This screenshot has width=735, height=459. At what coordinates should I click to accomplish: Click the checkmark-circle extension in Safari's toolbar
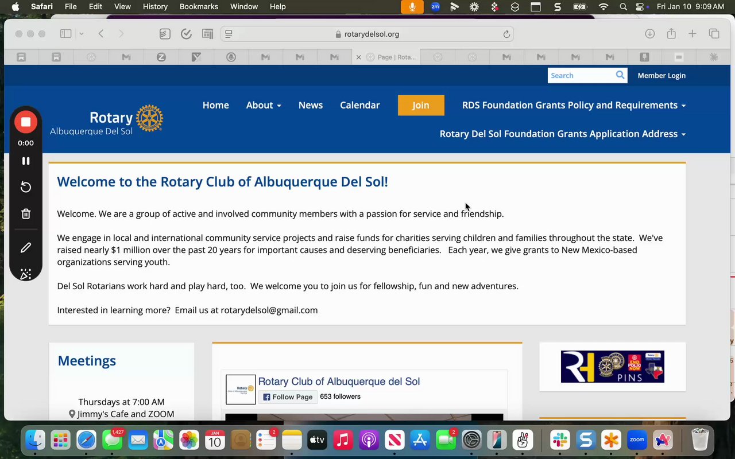186,34
